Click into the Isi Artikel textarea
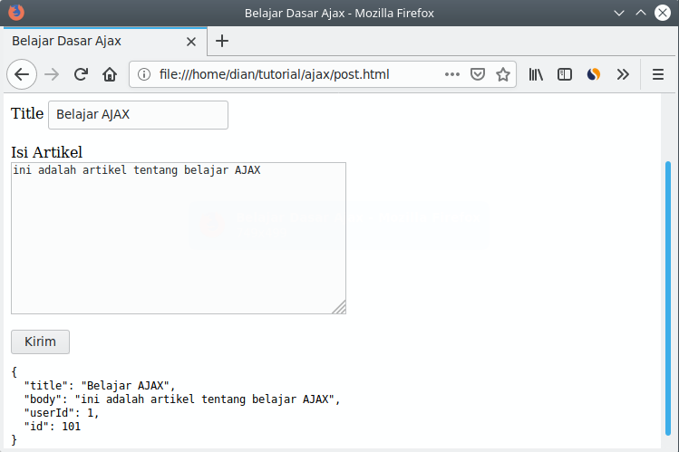 pos(179,238)
